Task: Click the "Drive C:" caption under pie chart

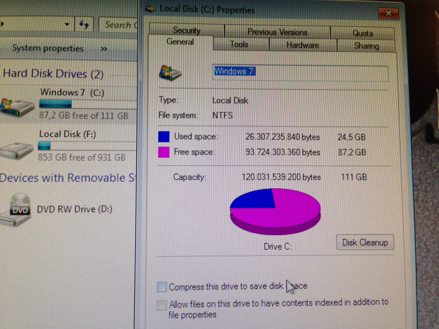Action: (278, 247)
